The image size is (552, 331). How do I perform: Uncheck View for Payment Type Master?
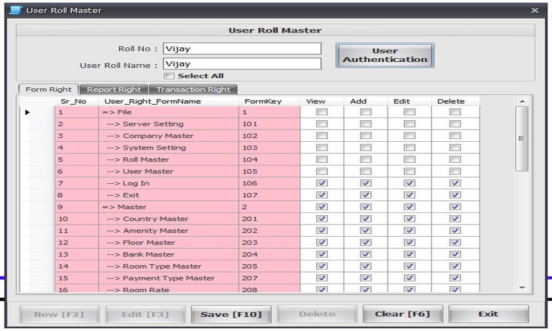[322, 278]
